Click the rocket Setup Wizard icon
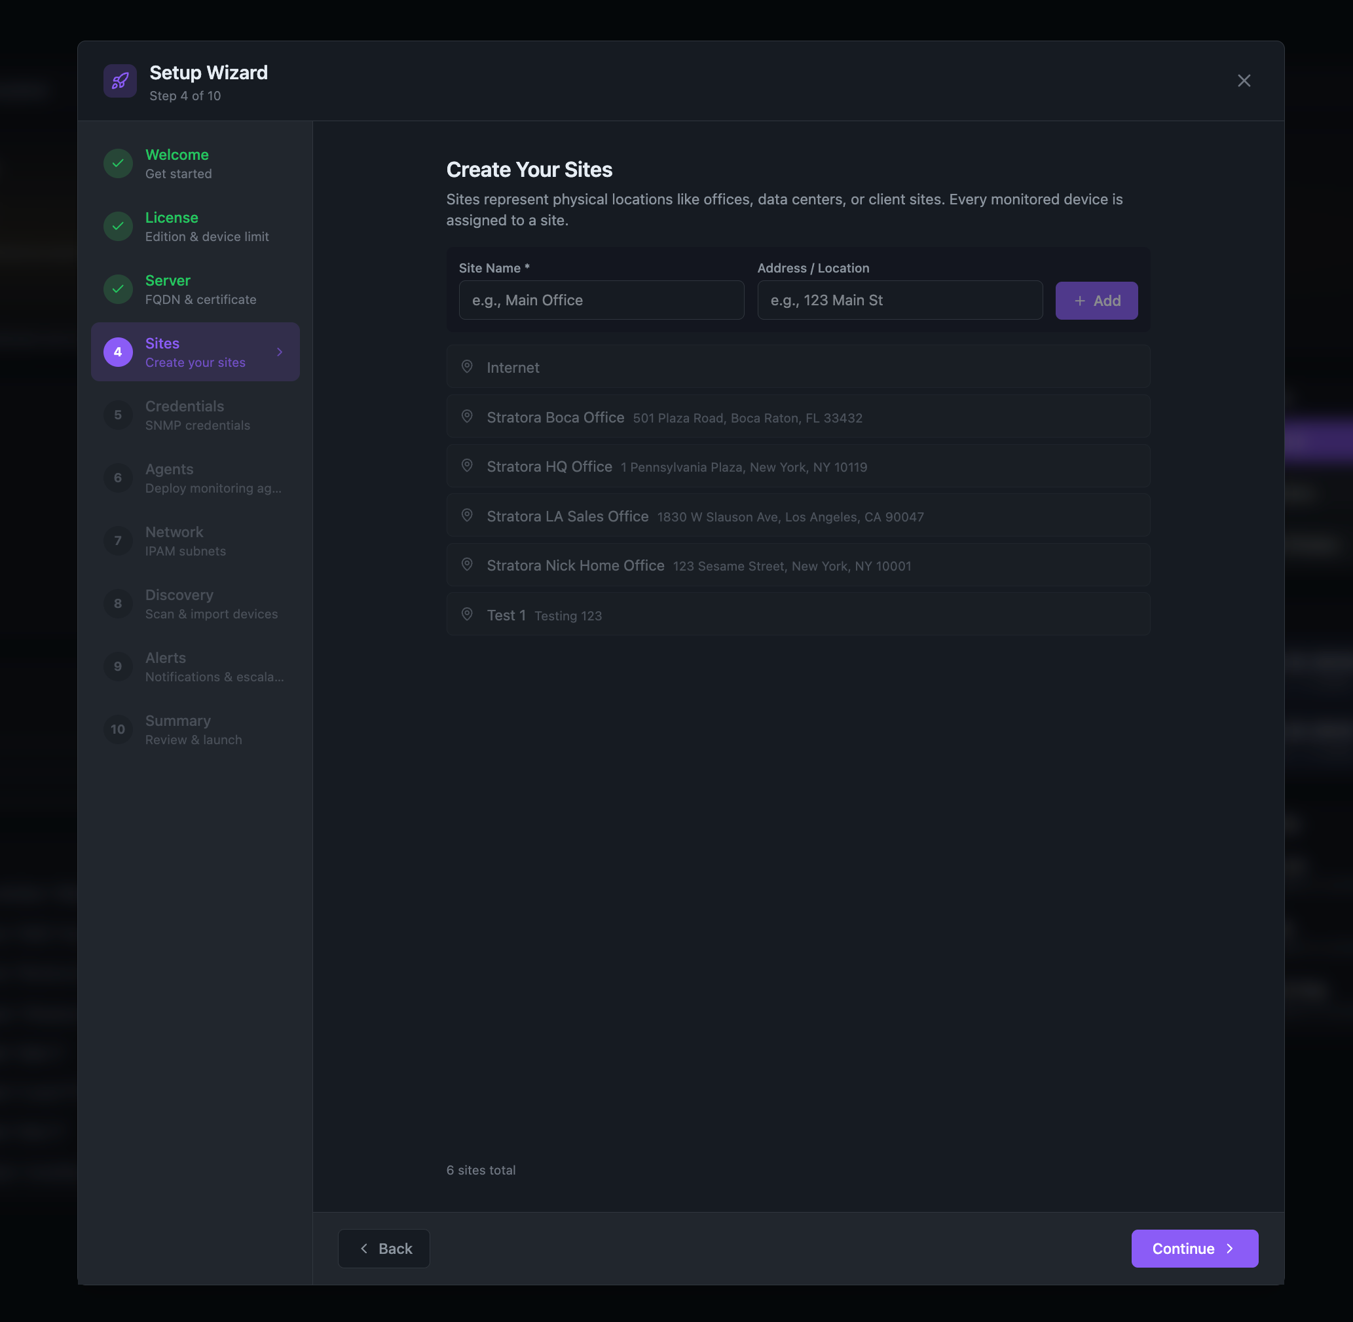 (119, 81)
